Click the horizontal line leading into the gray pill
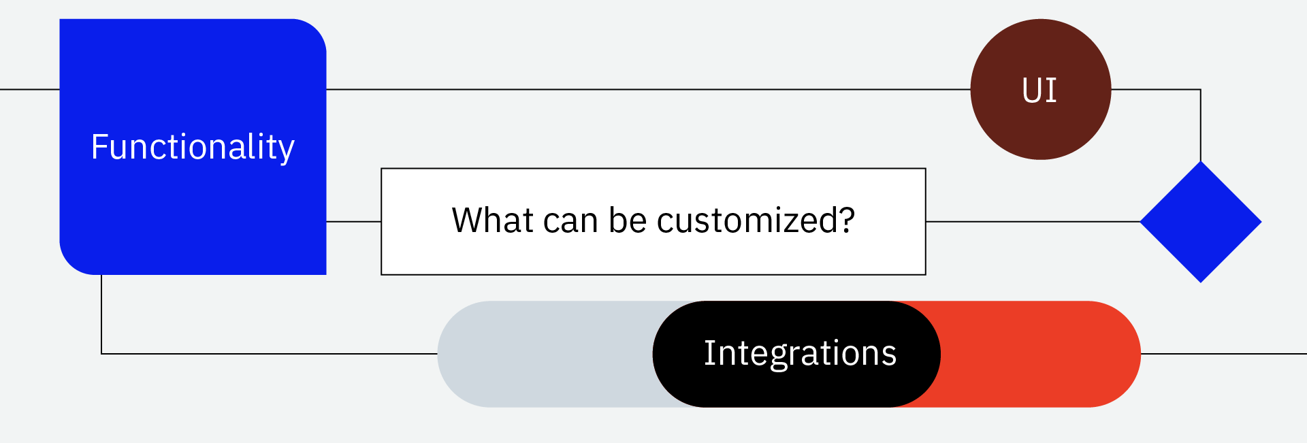The height and width of the screenshot is (443, 1307). click(272, 354)
